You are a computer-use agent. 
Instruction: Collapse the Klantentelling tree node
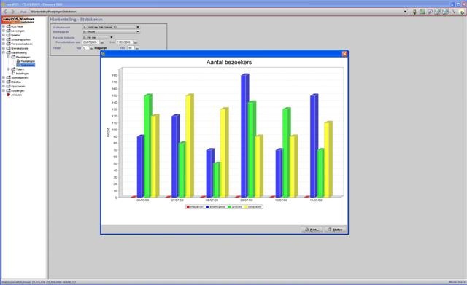pos(4,52)
